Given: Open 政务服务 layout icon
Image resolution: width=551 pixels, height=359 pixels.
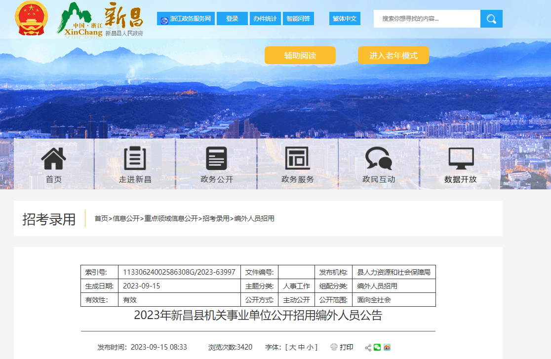Looking at the screenshot, I should tap(297, 159).
